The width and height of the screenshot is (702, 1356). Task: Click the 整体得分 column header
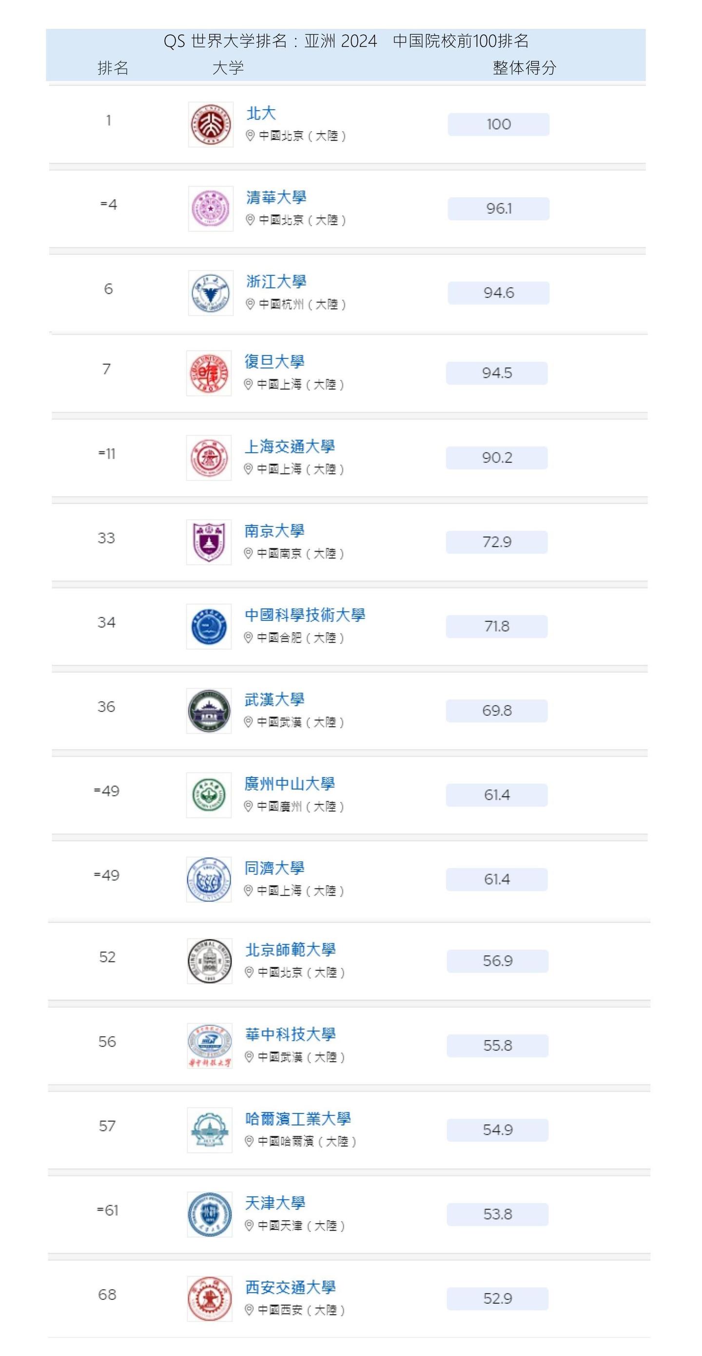click(x=524, y=67)
